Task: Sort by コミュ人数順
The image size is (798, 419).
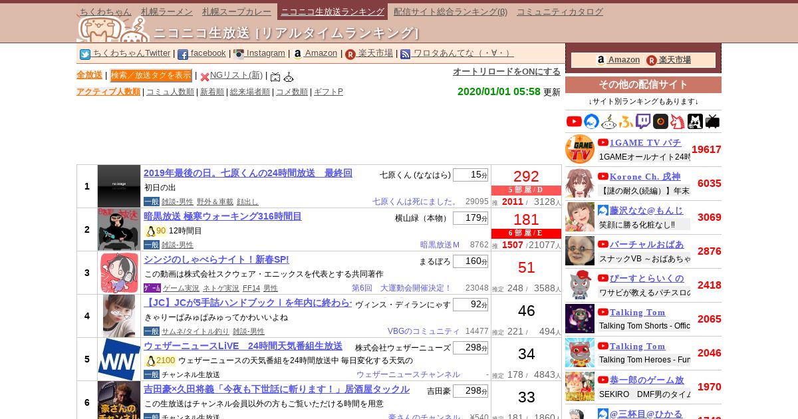Action: point(170,92)
